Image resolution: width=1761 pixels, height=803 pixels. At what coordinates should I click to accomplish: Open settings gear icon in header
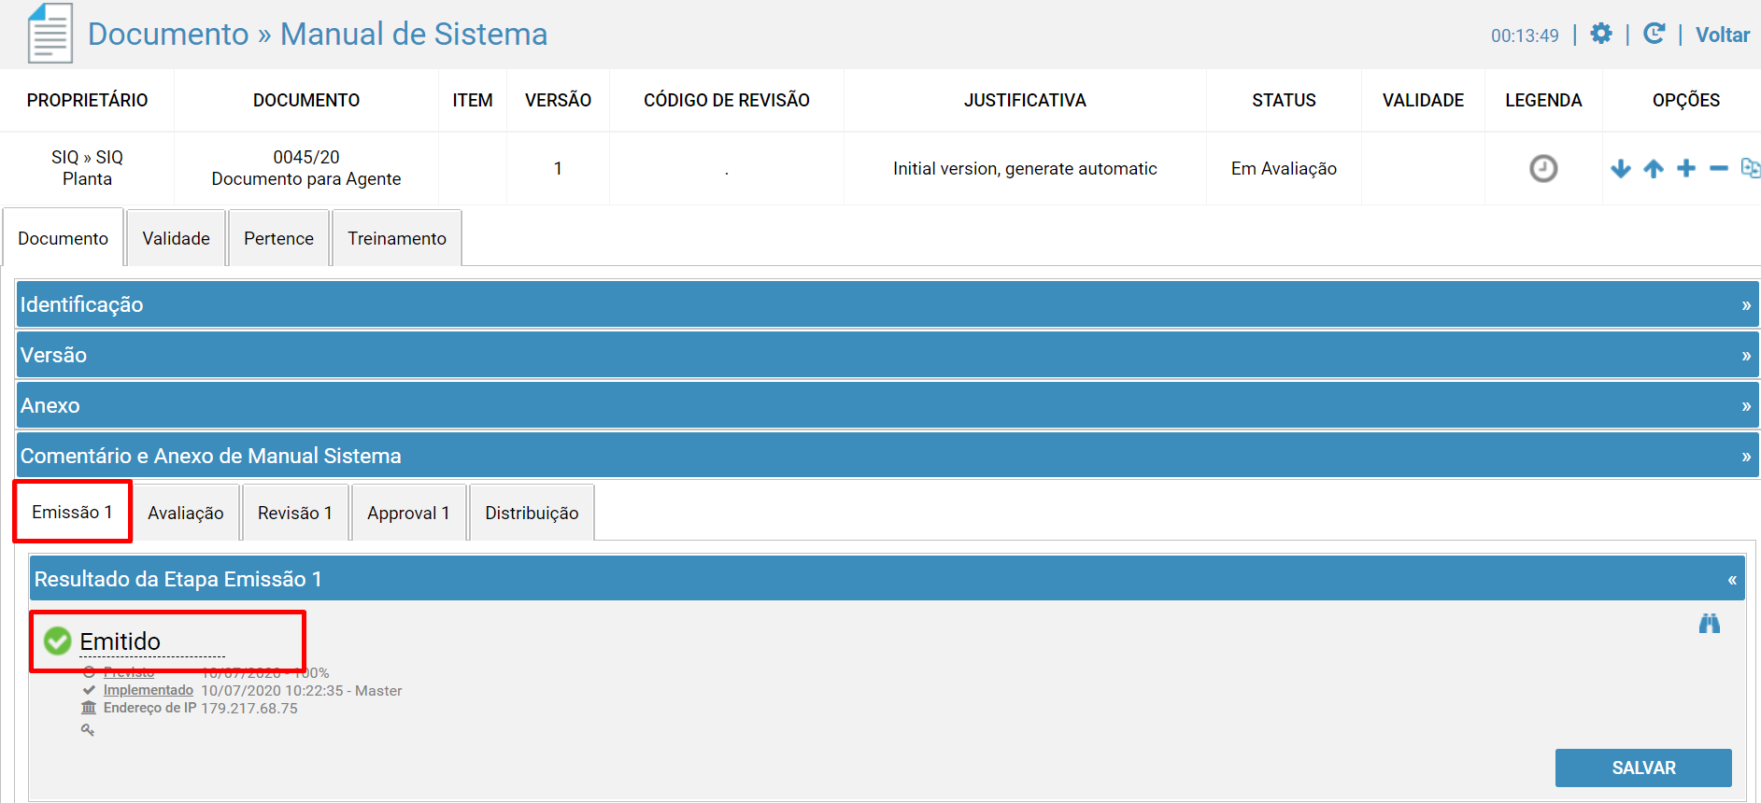coord(1601,35)
